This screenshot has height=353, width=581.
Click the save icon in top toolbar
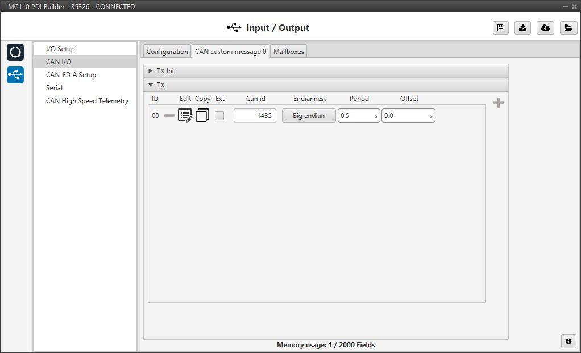[500, 28]
